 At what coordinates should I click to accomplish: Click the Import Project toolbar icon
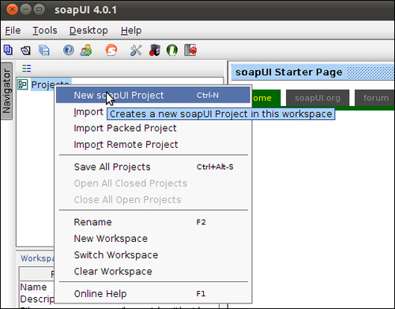pyautogui.click(x=25, y=50)
